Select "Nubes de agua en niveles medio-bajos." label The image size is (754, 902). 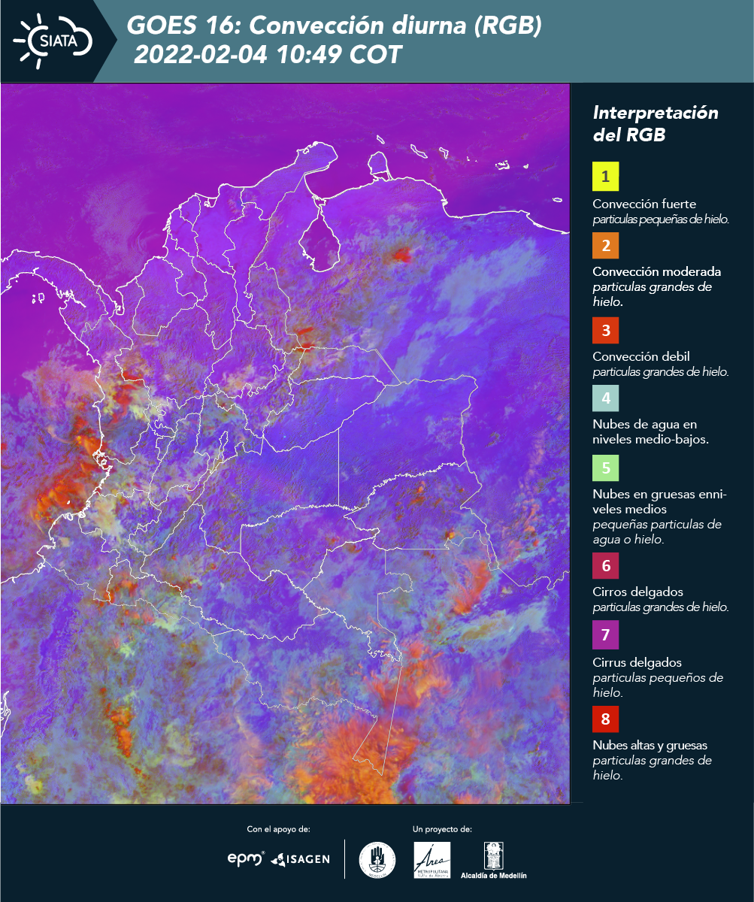tap(650, 432)
